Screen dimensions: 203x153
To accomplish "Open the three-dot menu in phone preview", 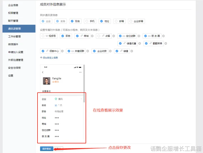I will (x=80, y=72).
